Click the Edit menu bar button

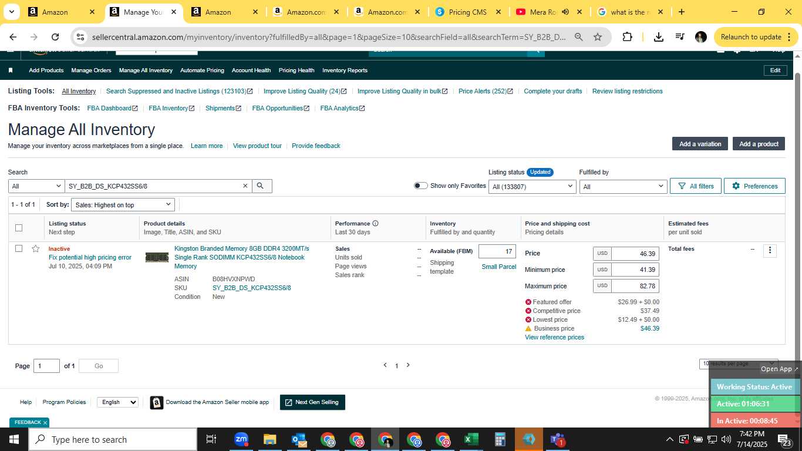pos(775,70)
